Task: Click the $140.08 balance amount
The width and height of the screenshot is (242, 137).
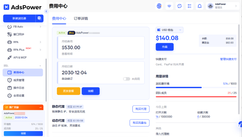Action: (x=167, y=38)
